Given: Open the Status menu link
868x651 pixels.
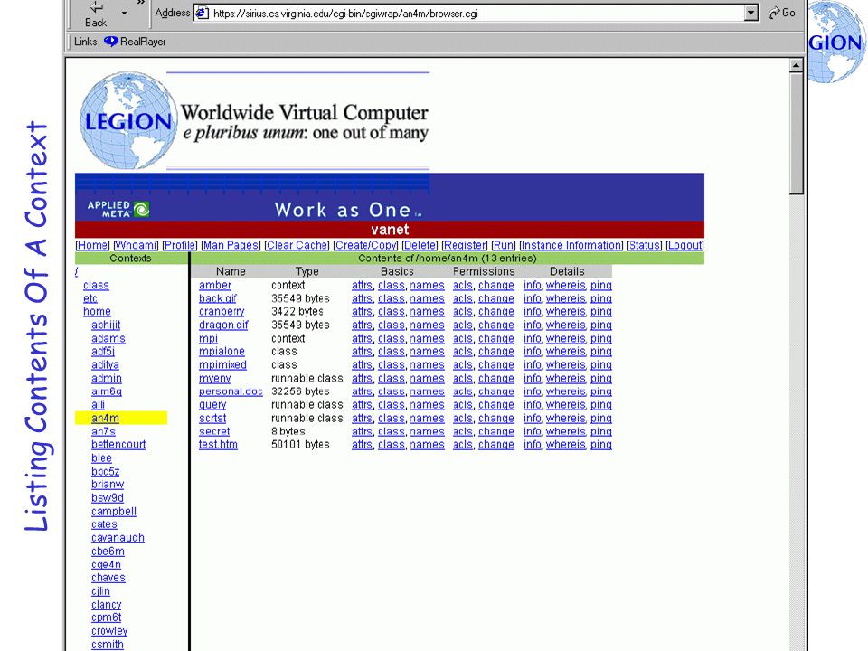Looking at the screenshot, I should (x=645, y=245).
